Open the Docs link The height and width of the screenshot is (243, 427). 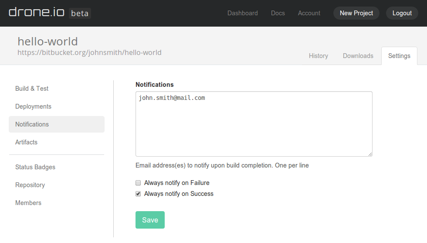click(278, 13)
